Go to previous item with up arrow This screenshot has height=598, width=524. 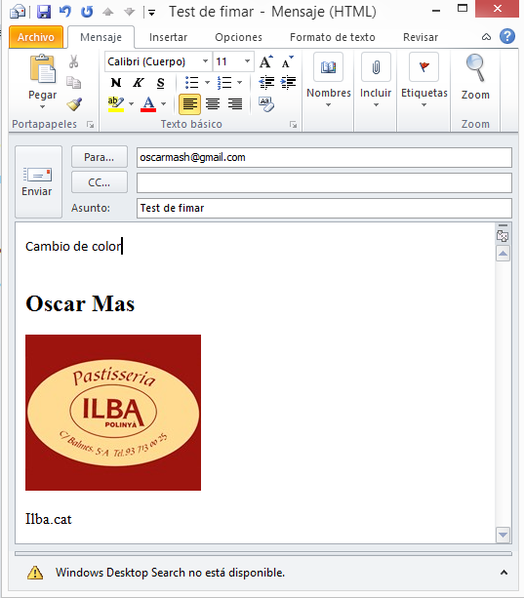pos(108,13)
